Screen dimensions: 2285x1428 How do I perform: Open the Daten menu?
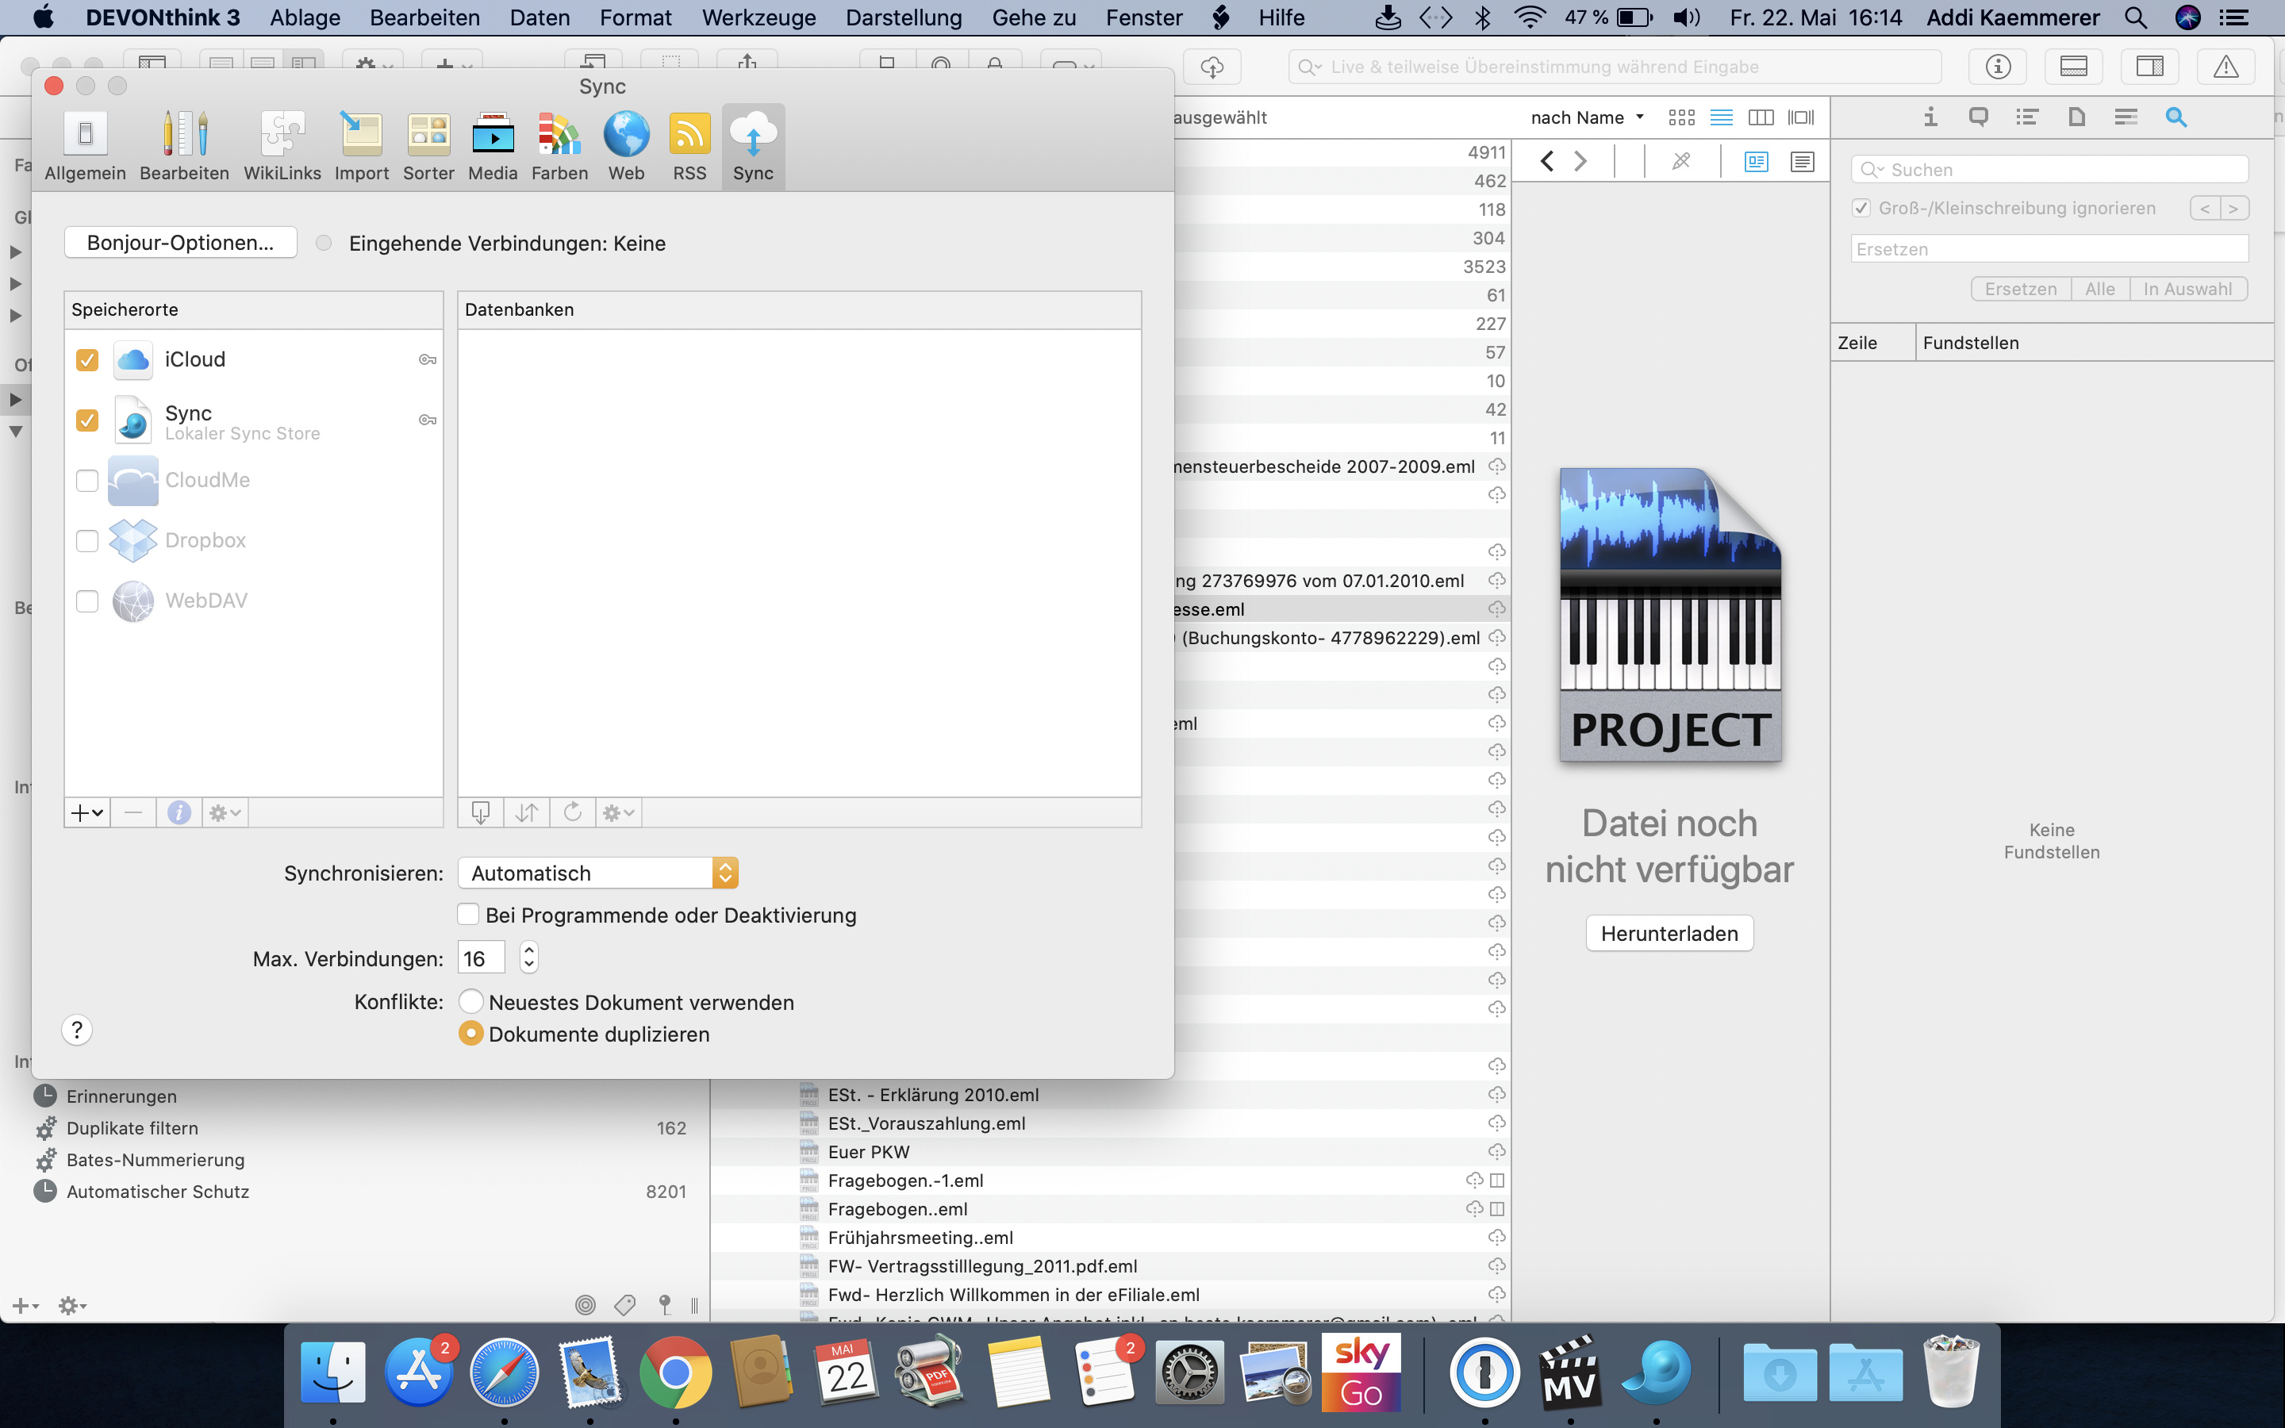coord(540,18)
